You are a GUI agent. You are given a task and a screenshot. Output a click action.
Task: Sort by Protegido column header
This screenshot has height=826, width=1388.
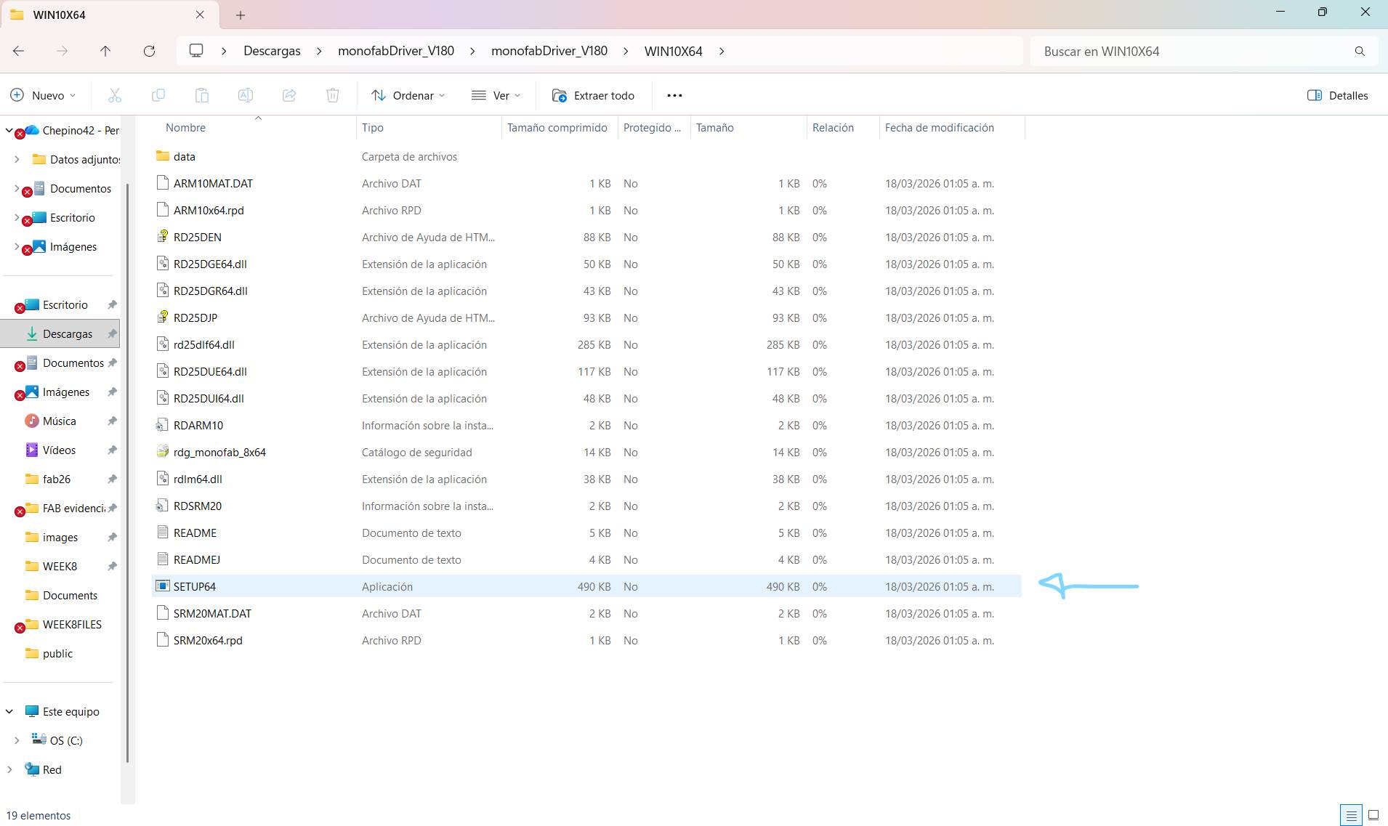(x=652, y=128)
